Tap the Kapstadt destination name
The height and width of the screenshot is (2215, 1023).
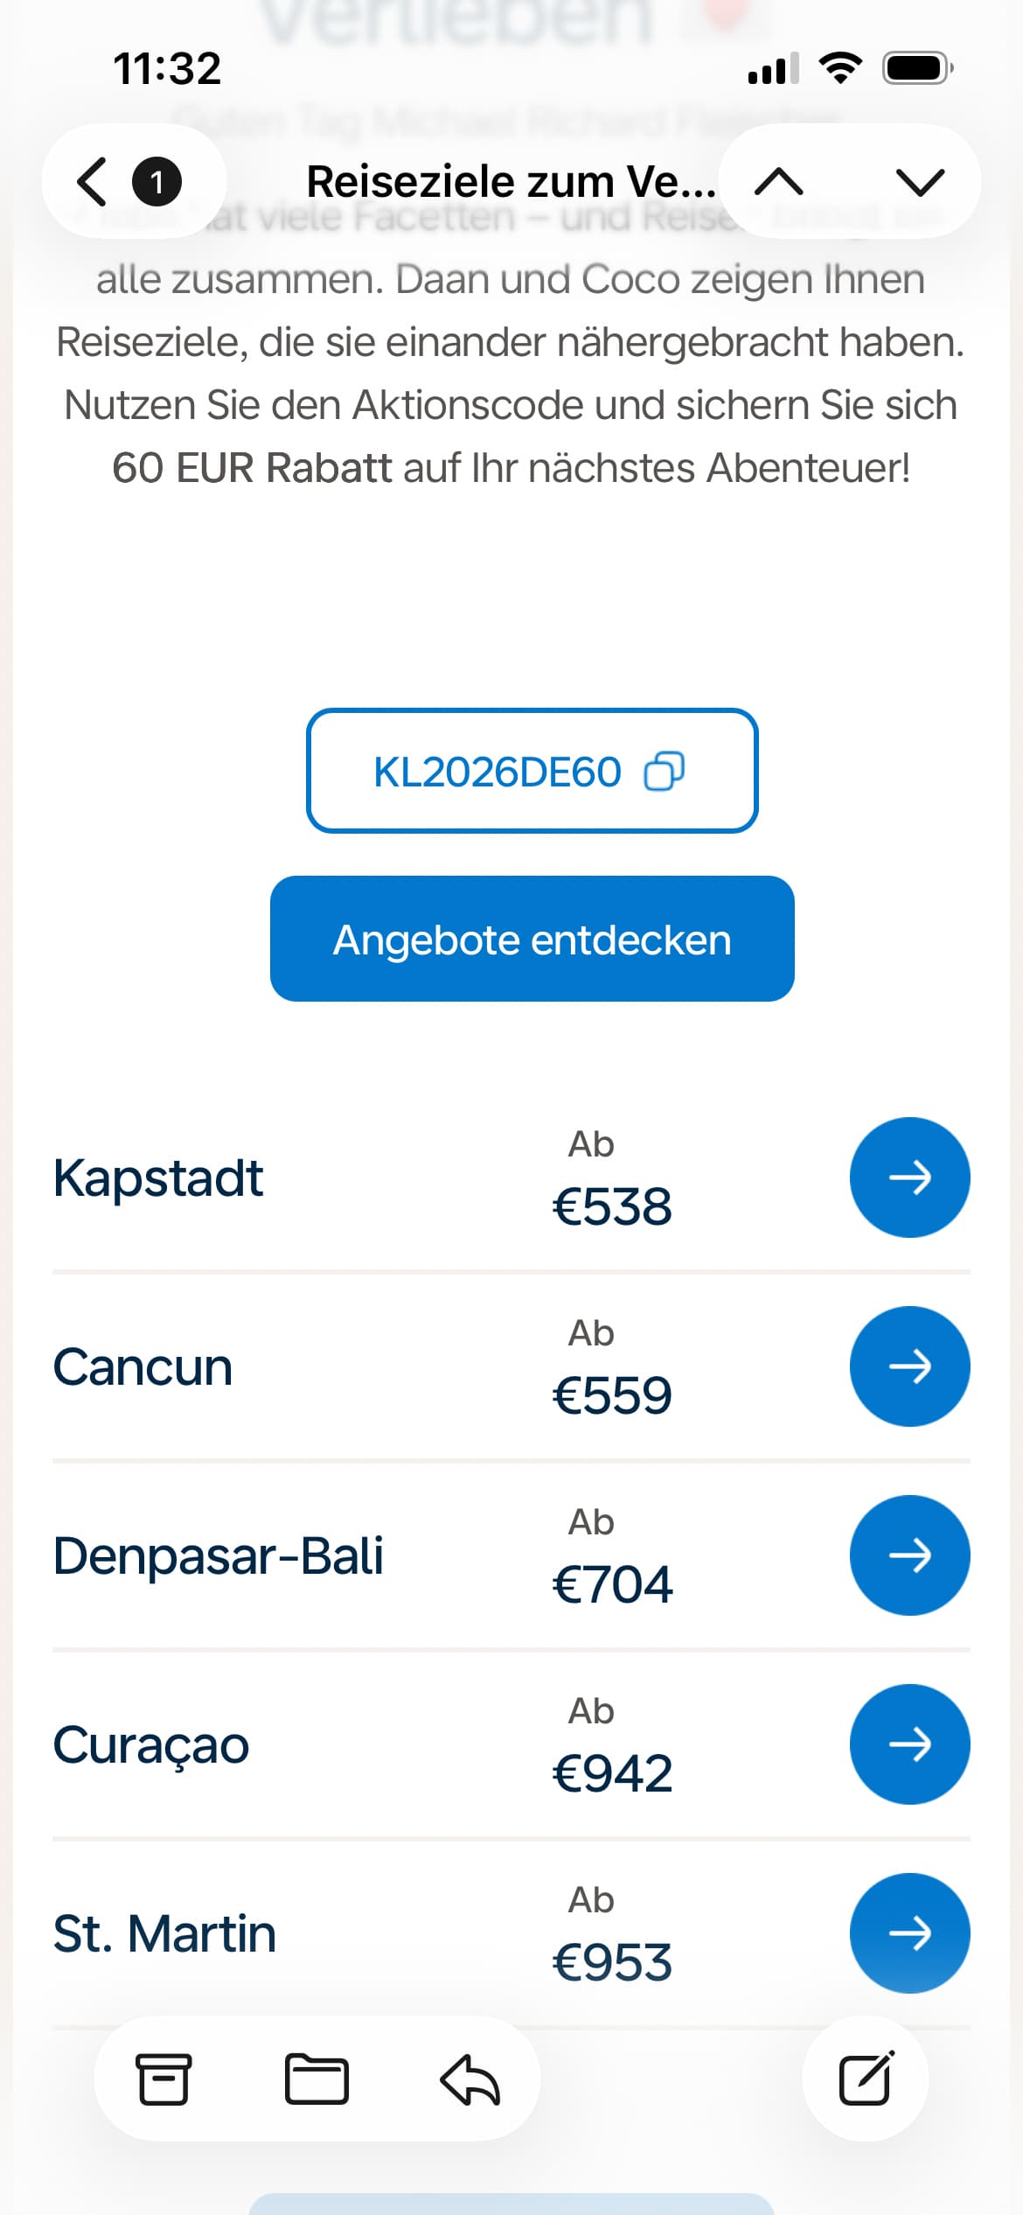158,1177
